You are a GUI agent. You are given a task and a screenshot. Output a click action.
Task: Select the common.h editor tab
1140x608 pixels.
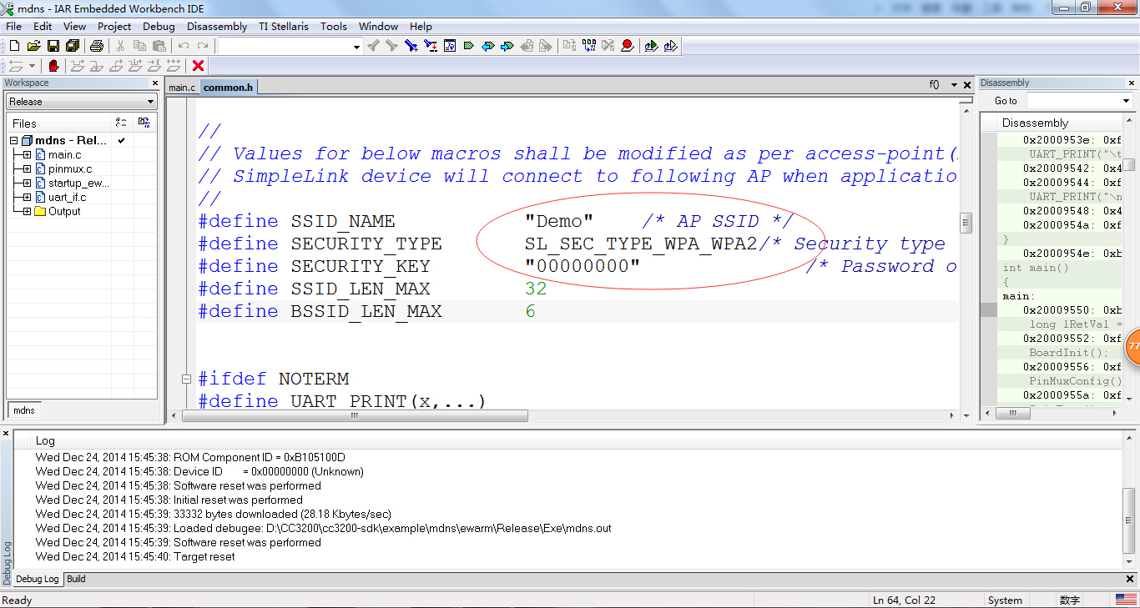(228, 88)
